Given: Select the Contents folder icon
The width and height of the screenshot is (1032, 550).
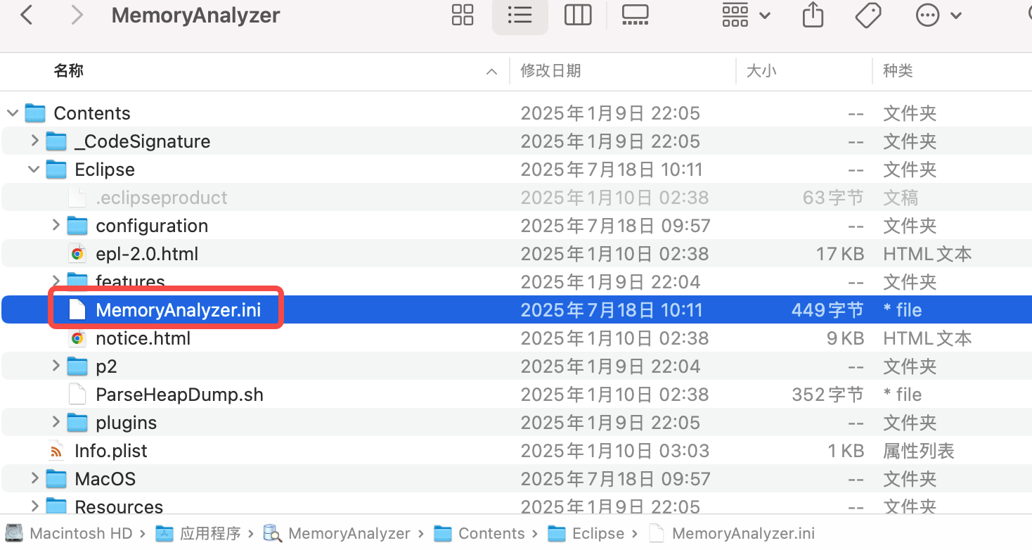Looking at the screenshot, I should pos(35,113).
